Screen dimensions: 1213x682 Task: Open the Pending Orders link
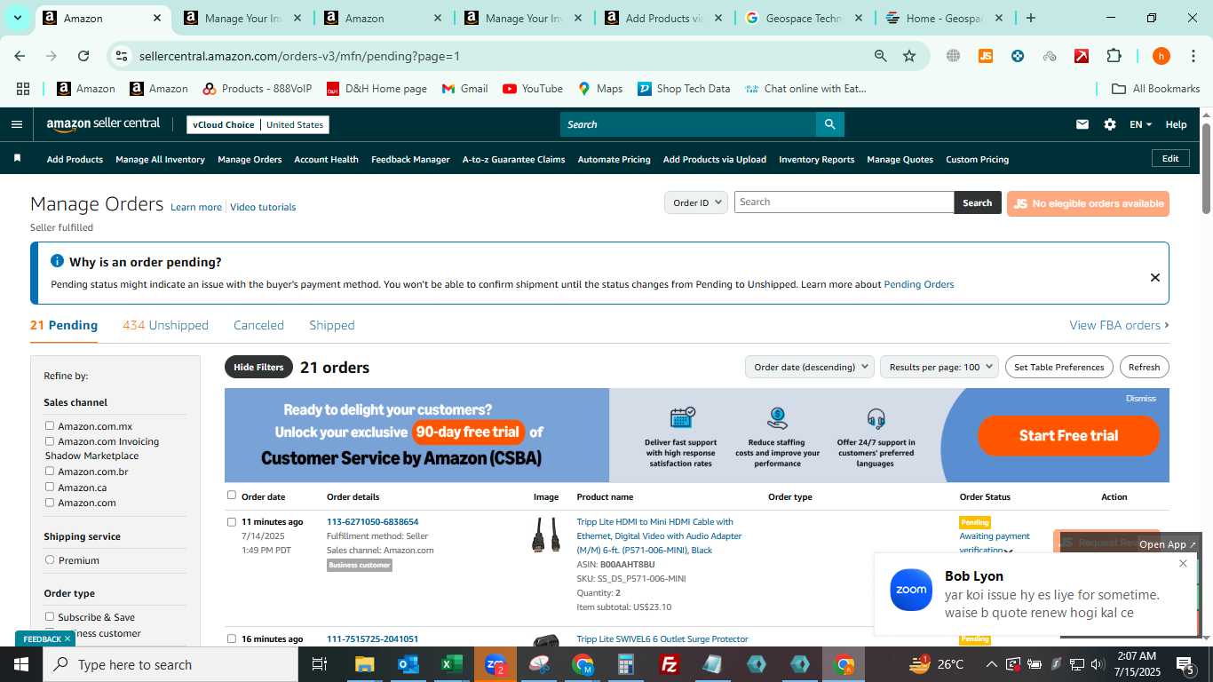[x=918, y=284]
